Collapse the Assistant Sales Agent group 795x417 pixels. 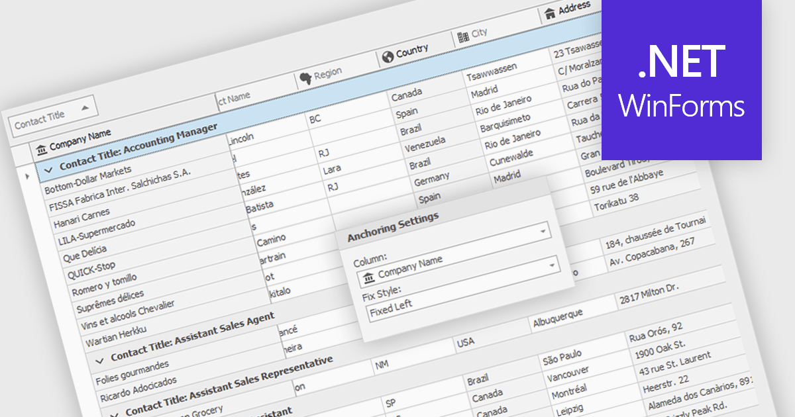point(99,359)
